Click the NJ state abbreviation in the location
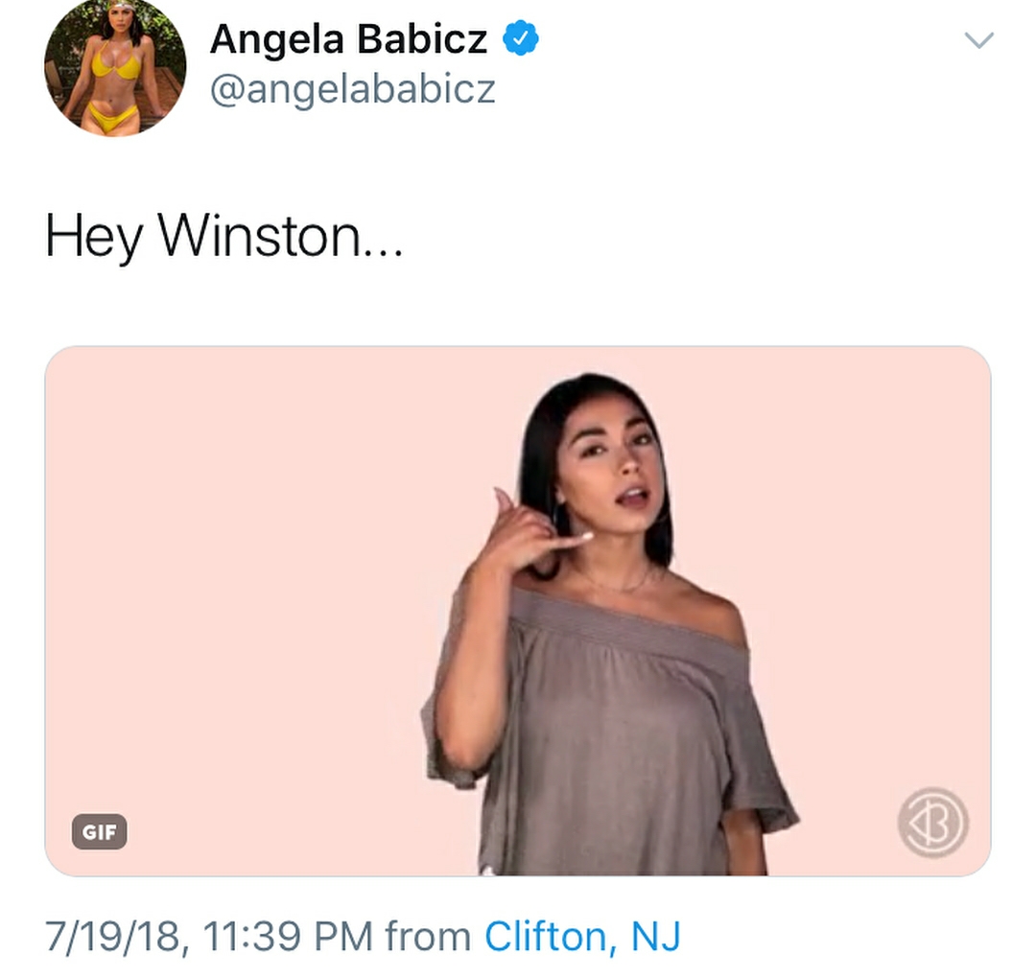The height and width of the screenshot is (977, 1036). (x=655, y=936)
